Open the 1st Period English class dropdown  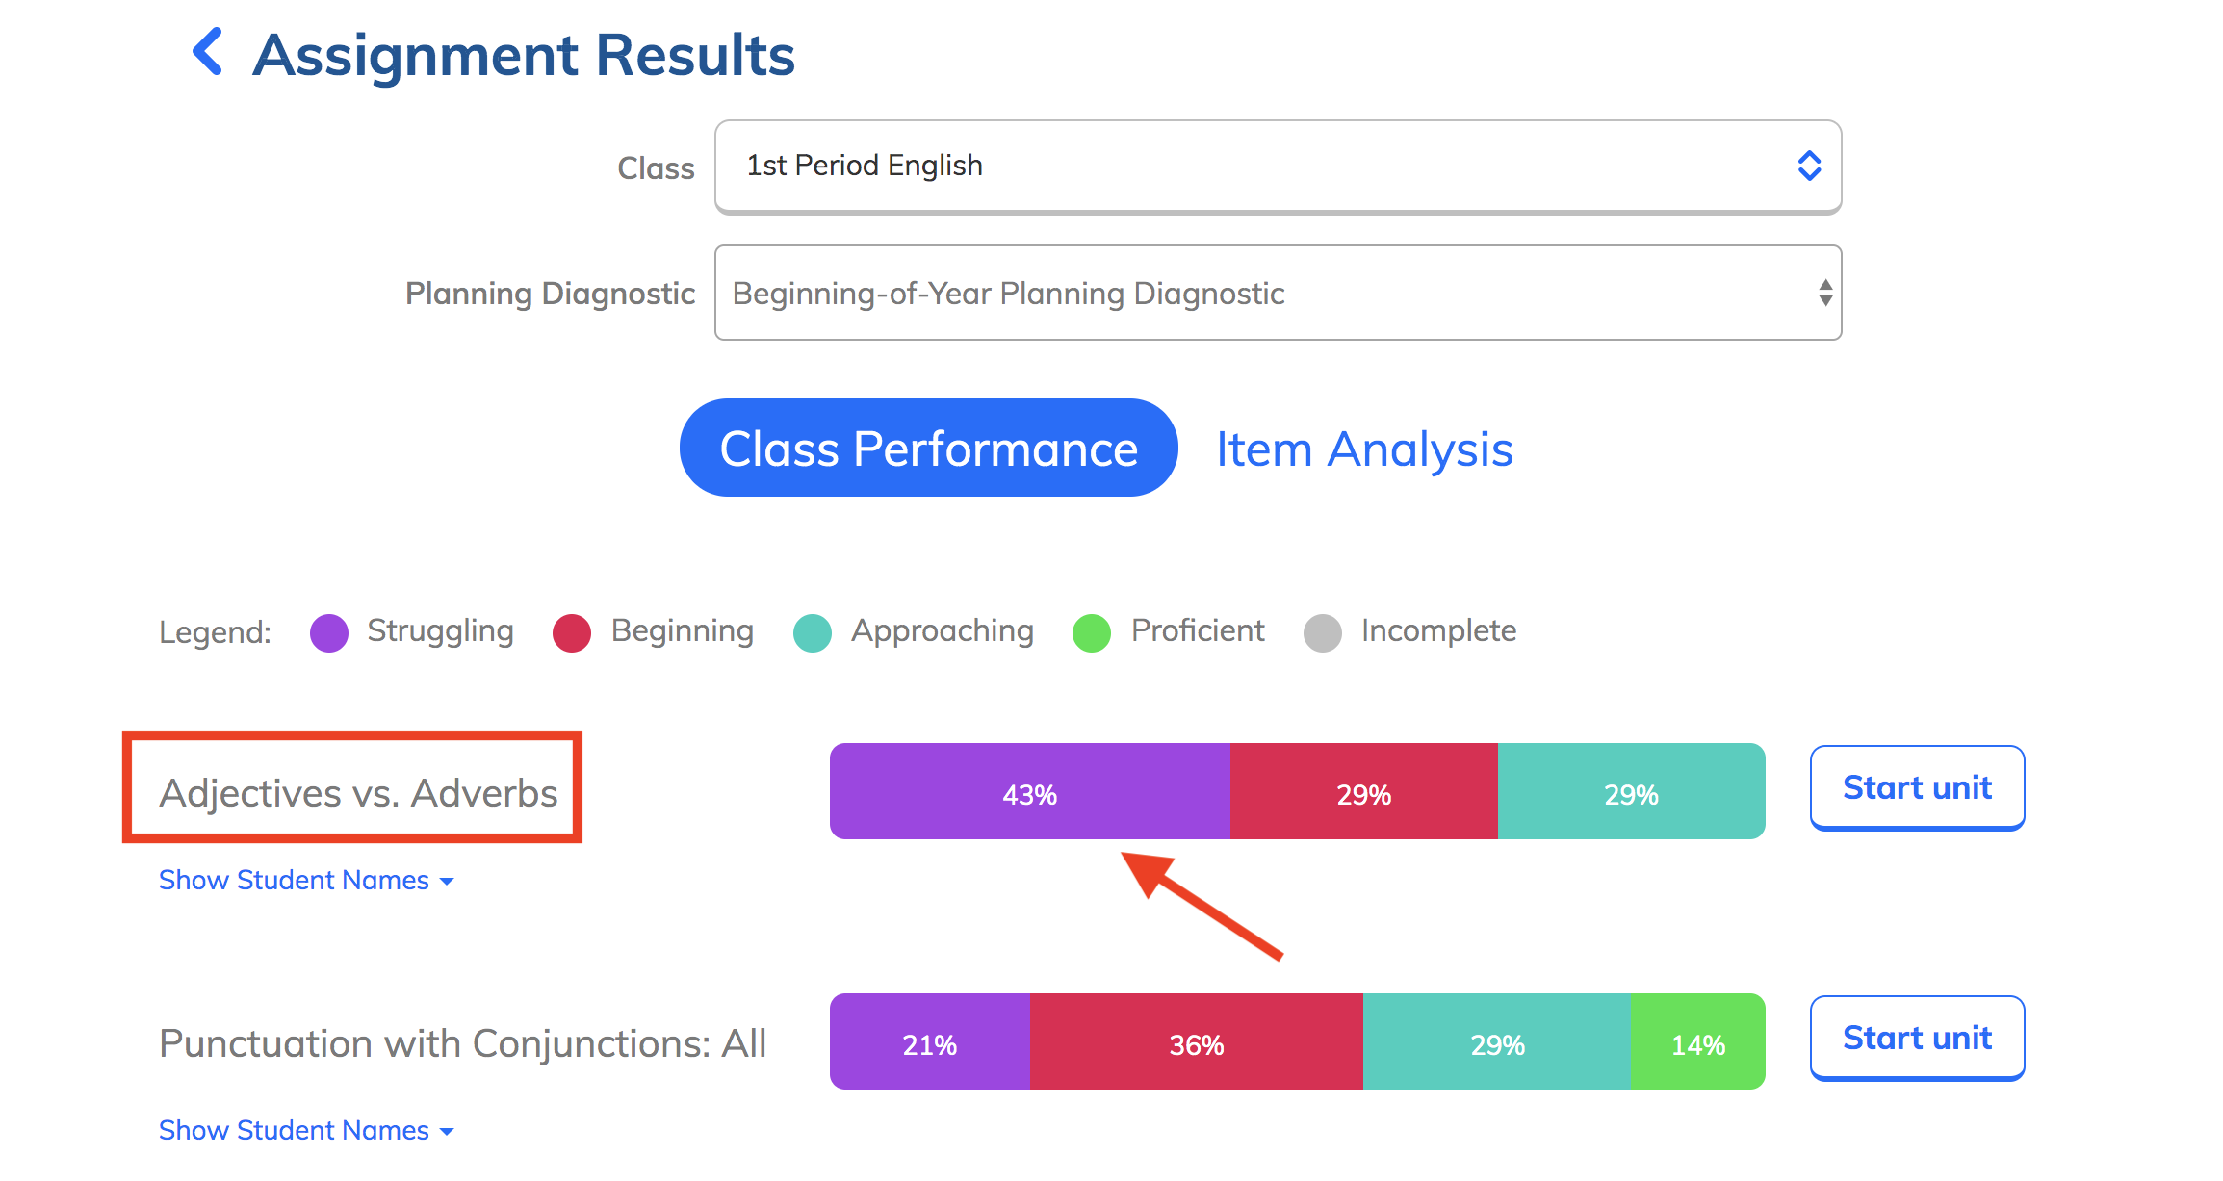pos(1279,167)
